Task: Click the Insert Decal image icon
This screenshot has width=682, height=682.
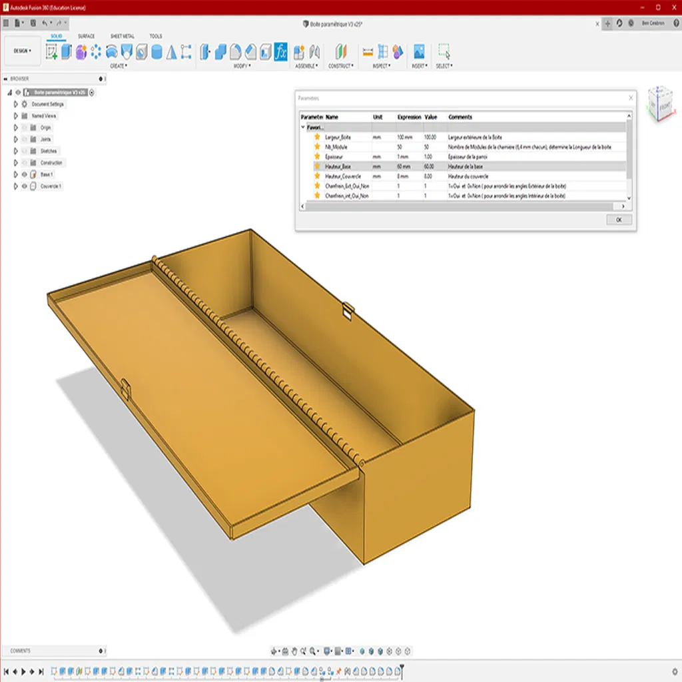Action: [419, 52]
